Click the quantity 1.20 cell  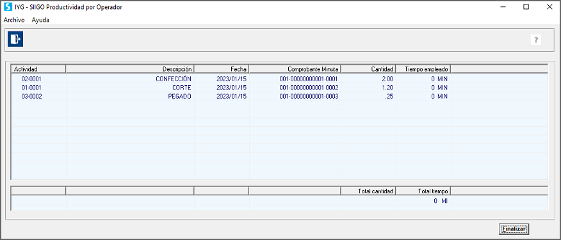368,88
